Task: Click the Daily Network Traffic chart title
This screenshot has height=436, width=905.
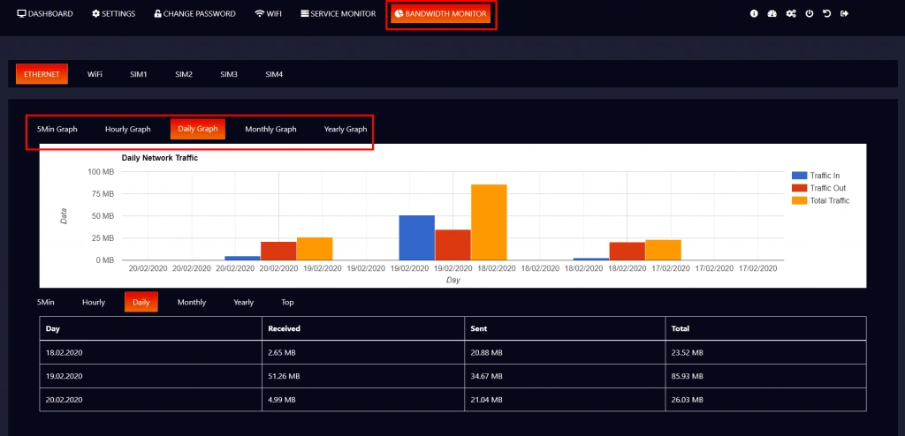Action: point(160,157)
